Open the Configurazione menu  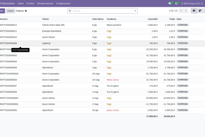click(x=63, y=3)
